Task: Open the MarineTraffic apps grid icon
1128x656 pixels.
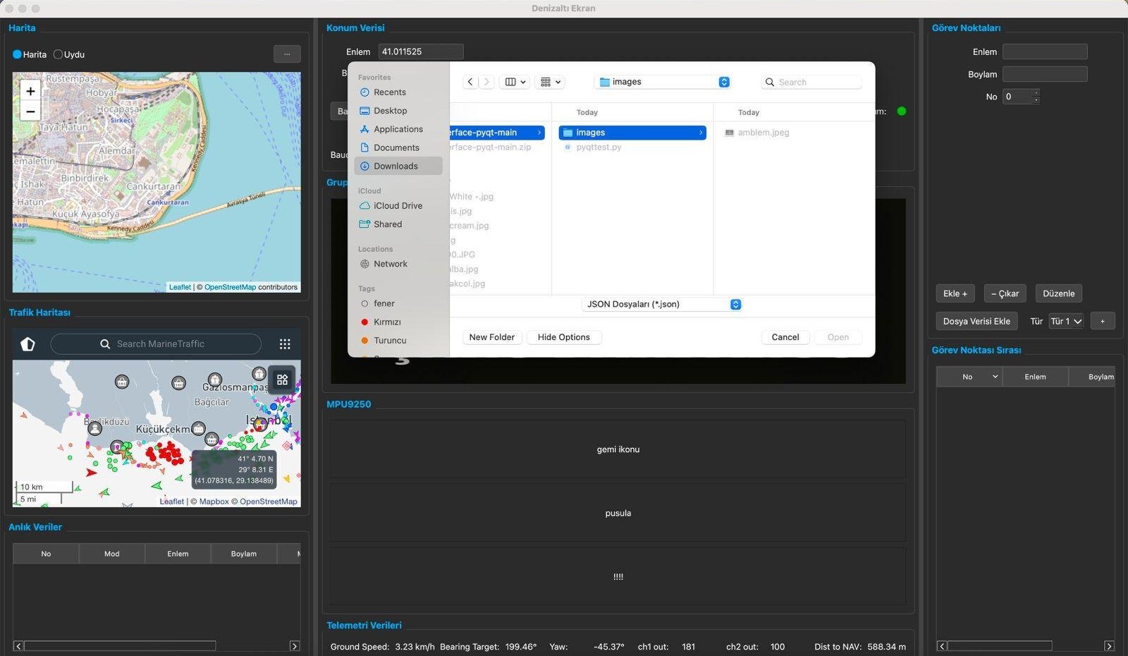Action: pyautogui.click(x=285, y=344)
